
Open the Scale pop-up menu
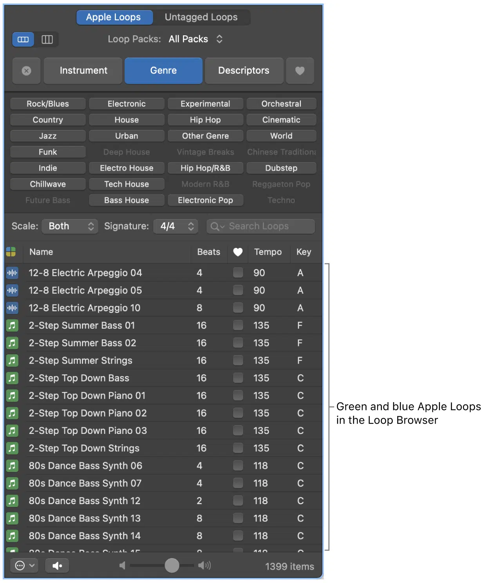tap(70, 226)
